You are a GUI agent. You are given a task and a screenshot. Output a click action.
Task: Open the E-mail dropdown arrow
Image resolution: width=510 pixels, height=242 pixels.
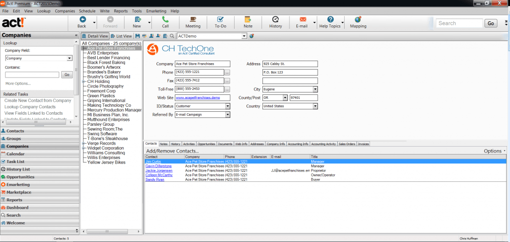pos(315,23)
